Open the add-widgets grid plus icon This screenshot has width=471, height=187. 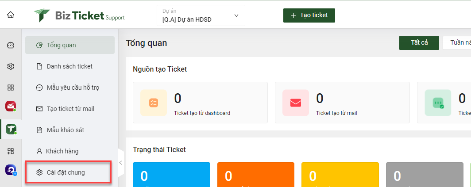click(11, 151)
